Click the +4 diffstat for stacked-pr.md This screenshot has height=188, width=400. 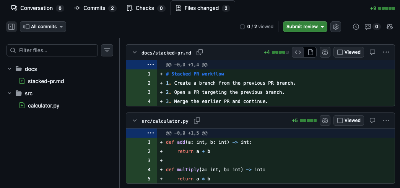click(276, 52)
